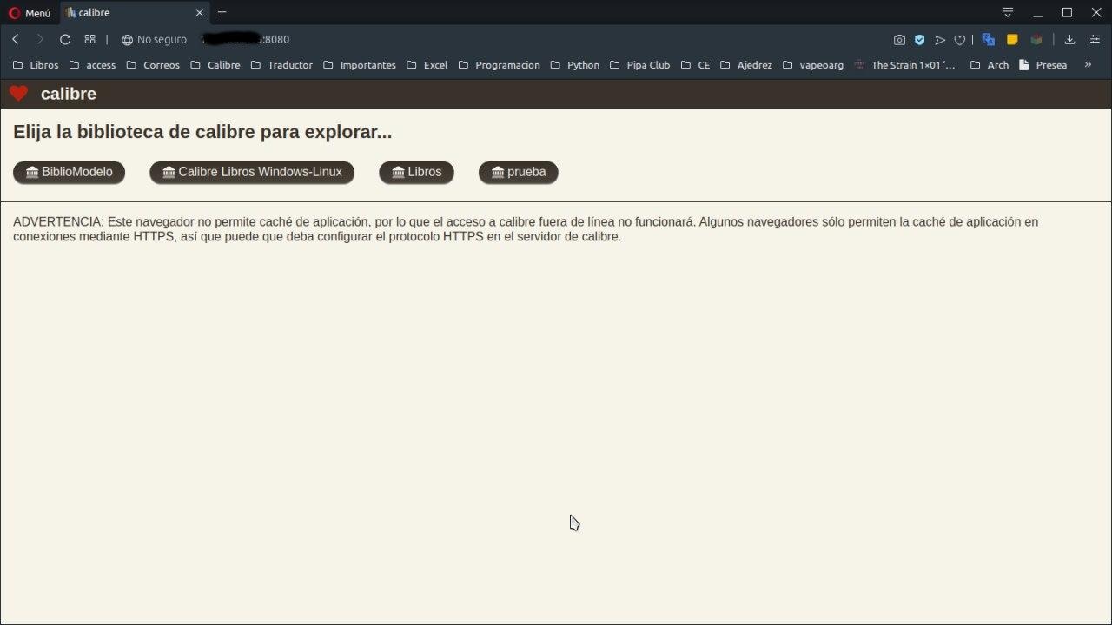Open the prueba library
This screenshot has height=625, width=1112.
coord(519,172)
